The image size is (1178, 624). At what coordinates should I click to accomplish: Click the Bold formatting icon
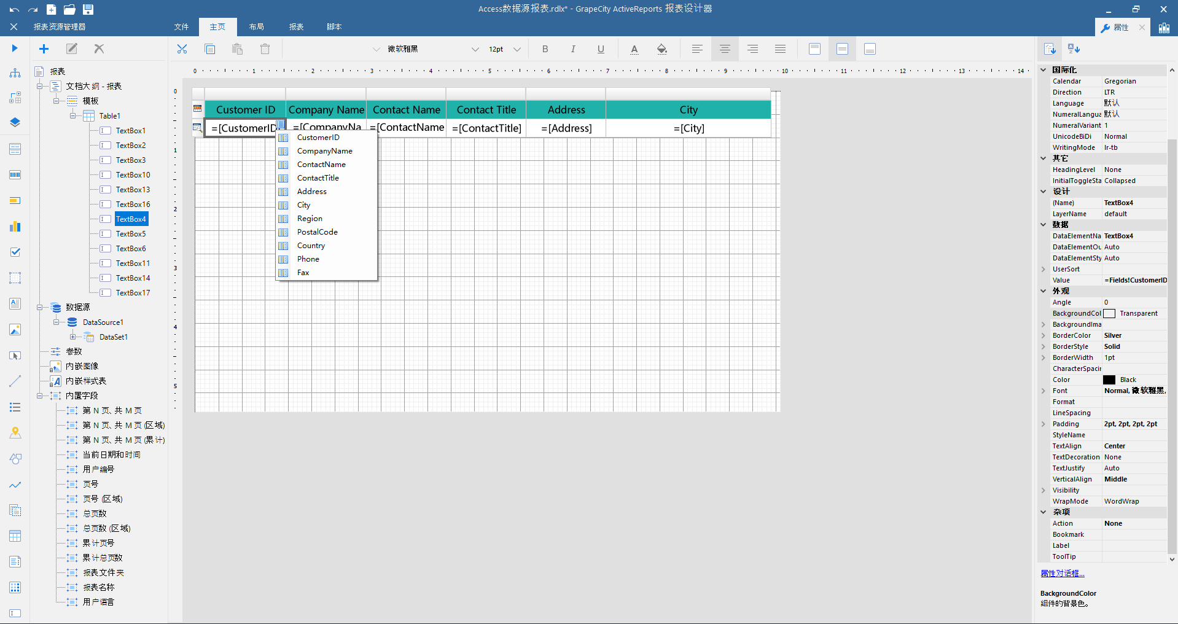[x=545, y=49]
